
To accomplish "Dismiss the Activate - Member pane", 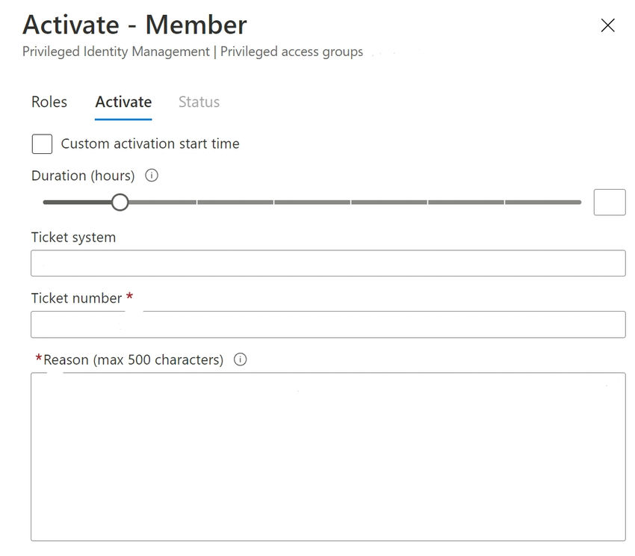I will (x=607, y=25).
